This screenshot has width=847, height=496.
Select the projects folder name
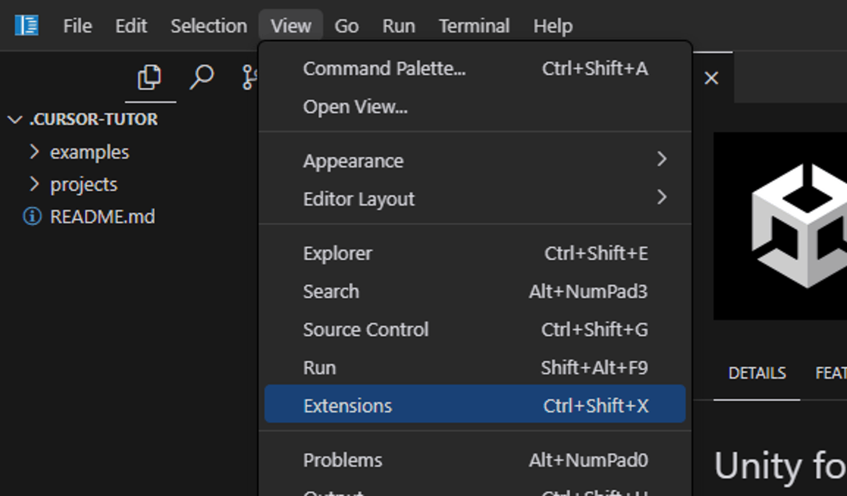point(83,184)
